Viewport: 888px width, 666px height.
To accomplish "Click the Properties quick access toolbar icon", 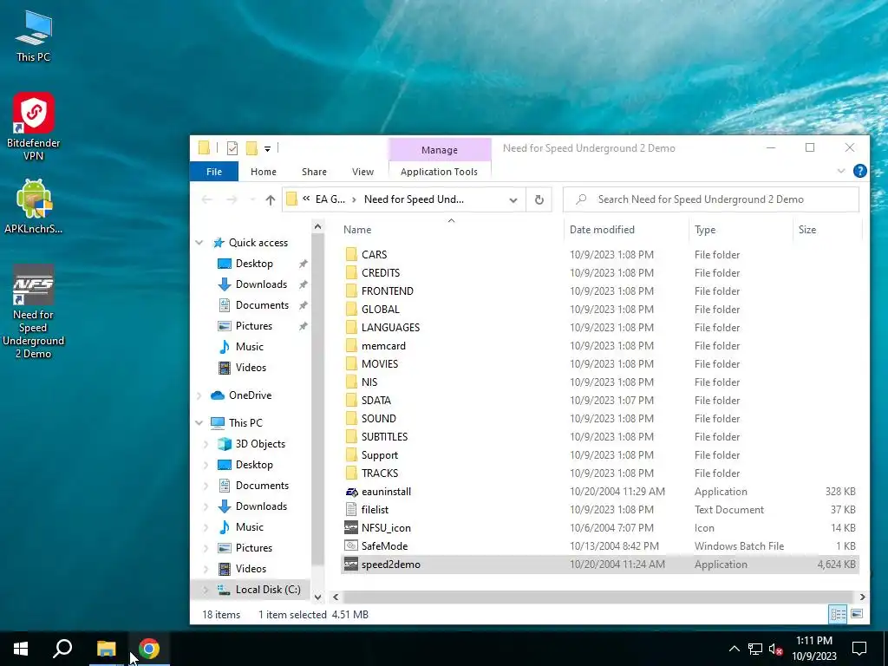I will click(x=232, y=148).
